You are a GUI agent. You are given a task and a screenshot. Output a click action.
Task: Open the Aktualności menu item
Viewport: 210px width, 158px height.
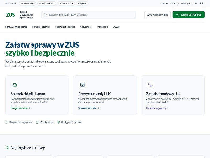tap(86, 27)
